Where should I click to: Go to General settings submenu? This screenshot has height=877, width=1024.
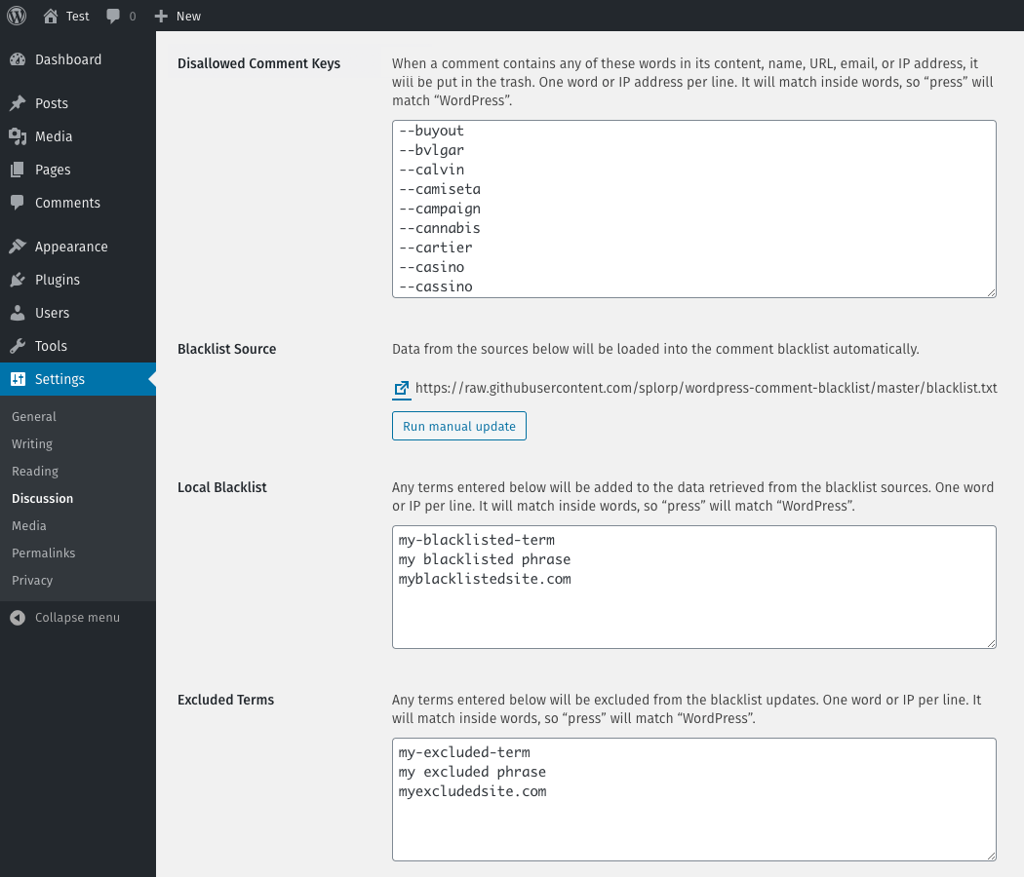[34, 416]
